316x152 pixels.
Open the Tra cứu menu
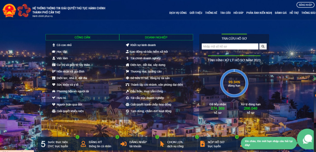[225, 13]
